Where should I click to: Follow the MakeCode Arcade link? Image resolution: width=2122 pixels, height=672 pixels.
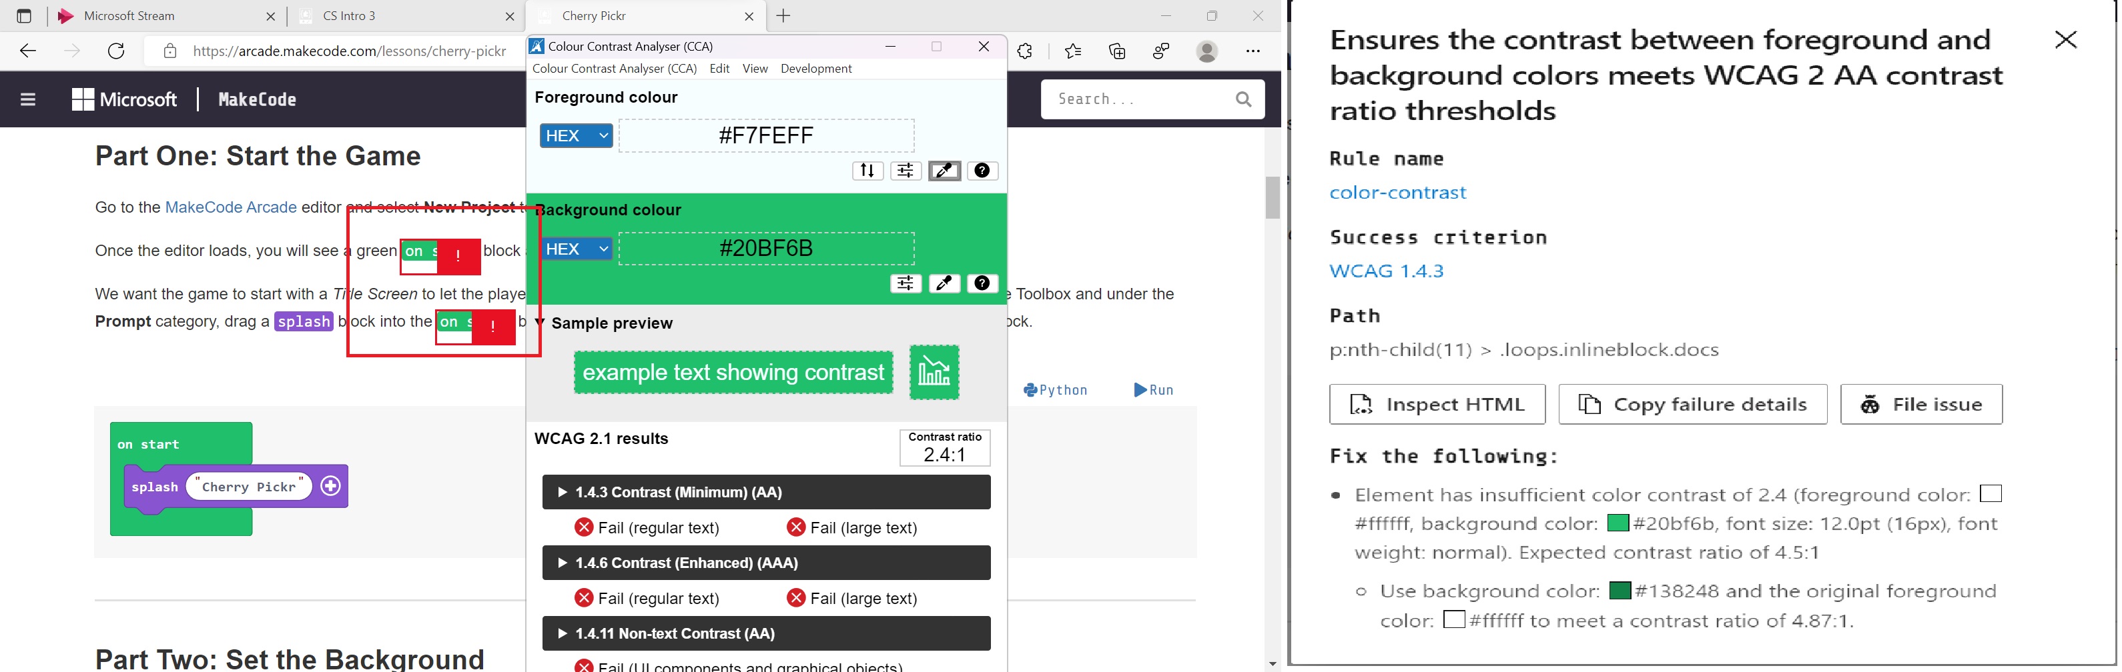pos(231,207)
